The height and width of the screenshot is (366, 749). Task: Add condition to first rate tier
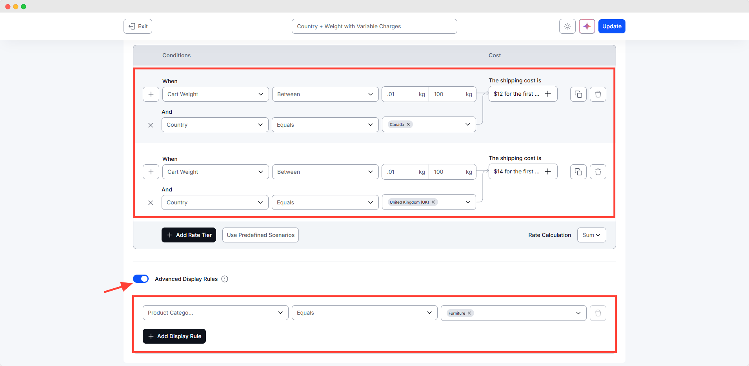(x=151, y=94)
